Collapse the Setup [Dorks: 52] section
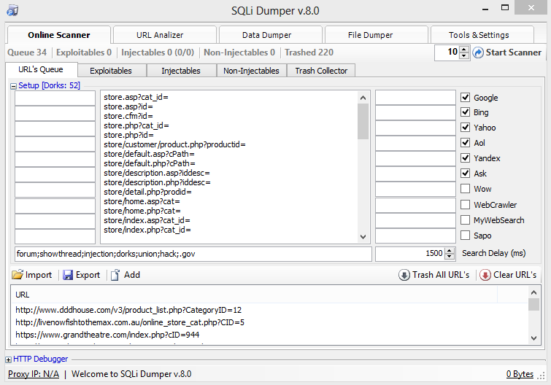This screenshot has width=551, height=385. [x=13, y=86]
